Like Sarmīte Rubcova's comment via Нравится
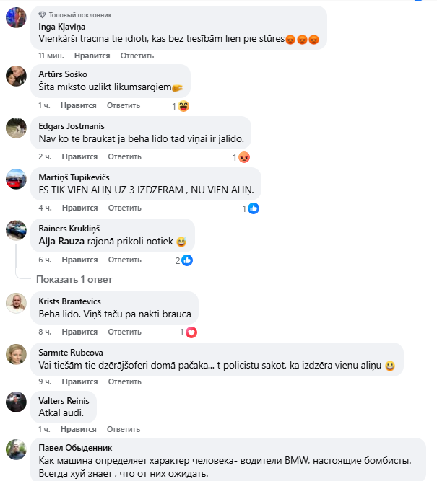 coord(79,384)
